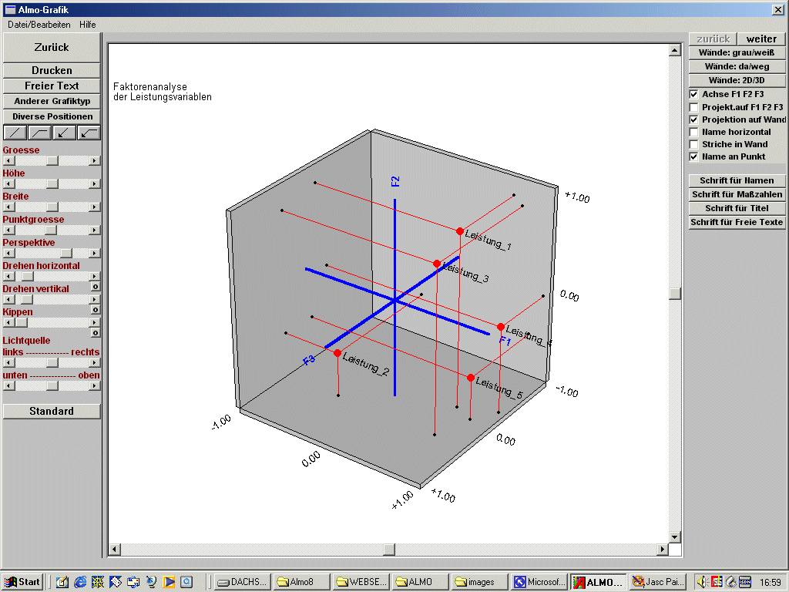The height and width of the screenshot is (592, 789).
Task: Click the chart's vertical scrollbar down arrow
Action: (675, 536)
